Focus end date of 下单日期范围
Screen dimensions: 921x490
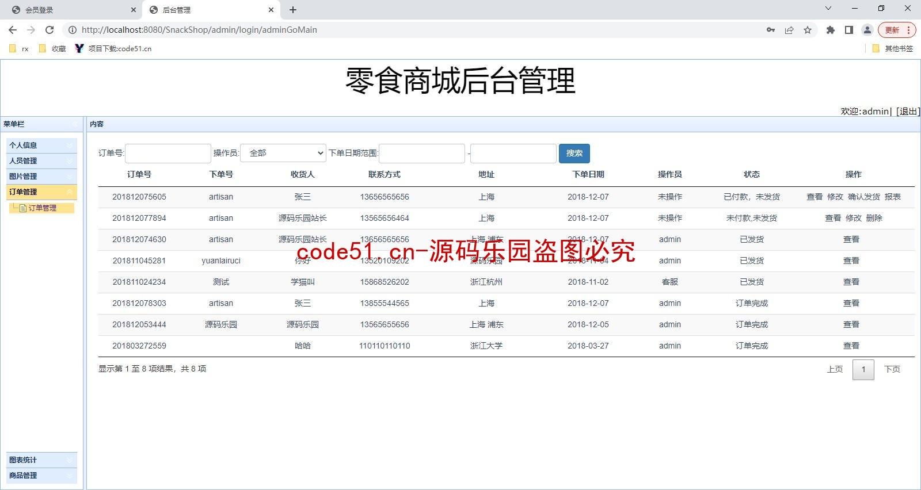tap(513, 153)
